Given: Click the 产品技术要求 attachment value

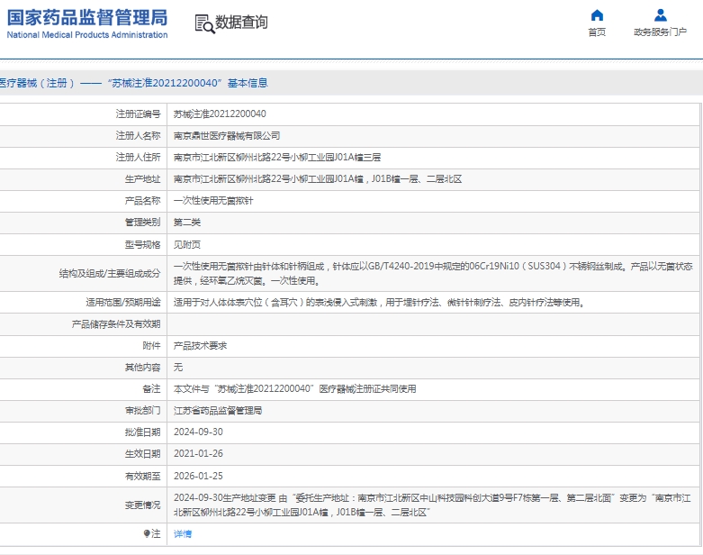Looking at the screenshot, I should [200, 345].
